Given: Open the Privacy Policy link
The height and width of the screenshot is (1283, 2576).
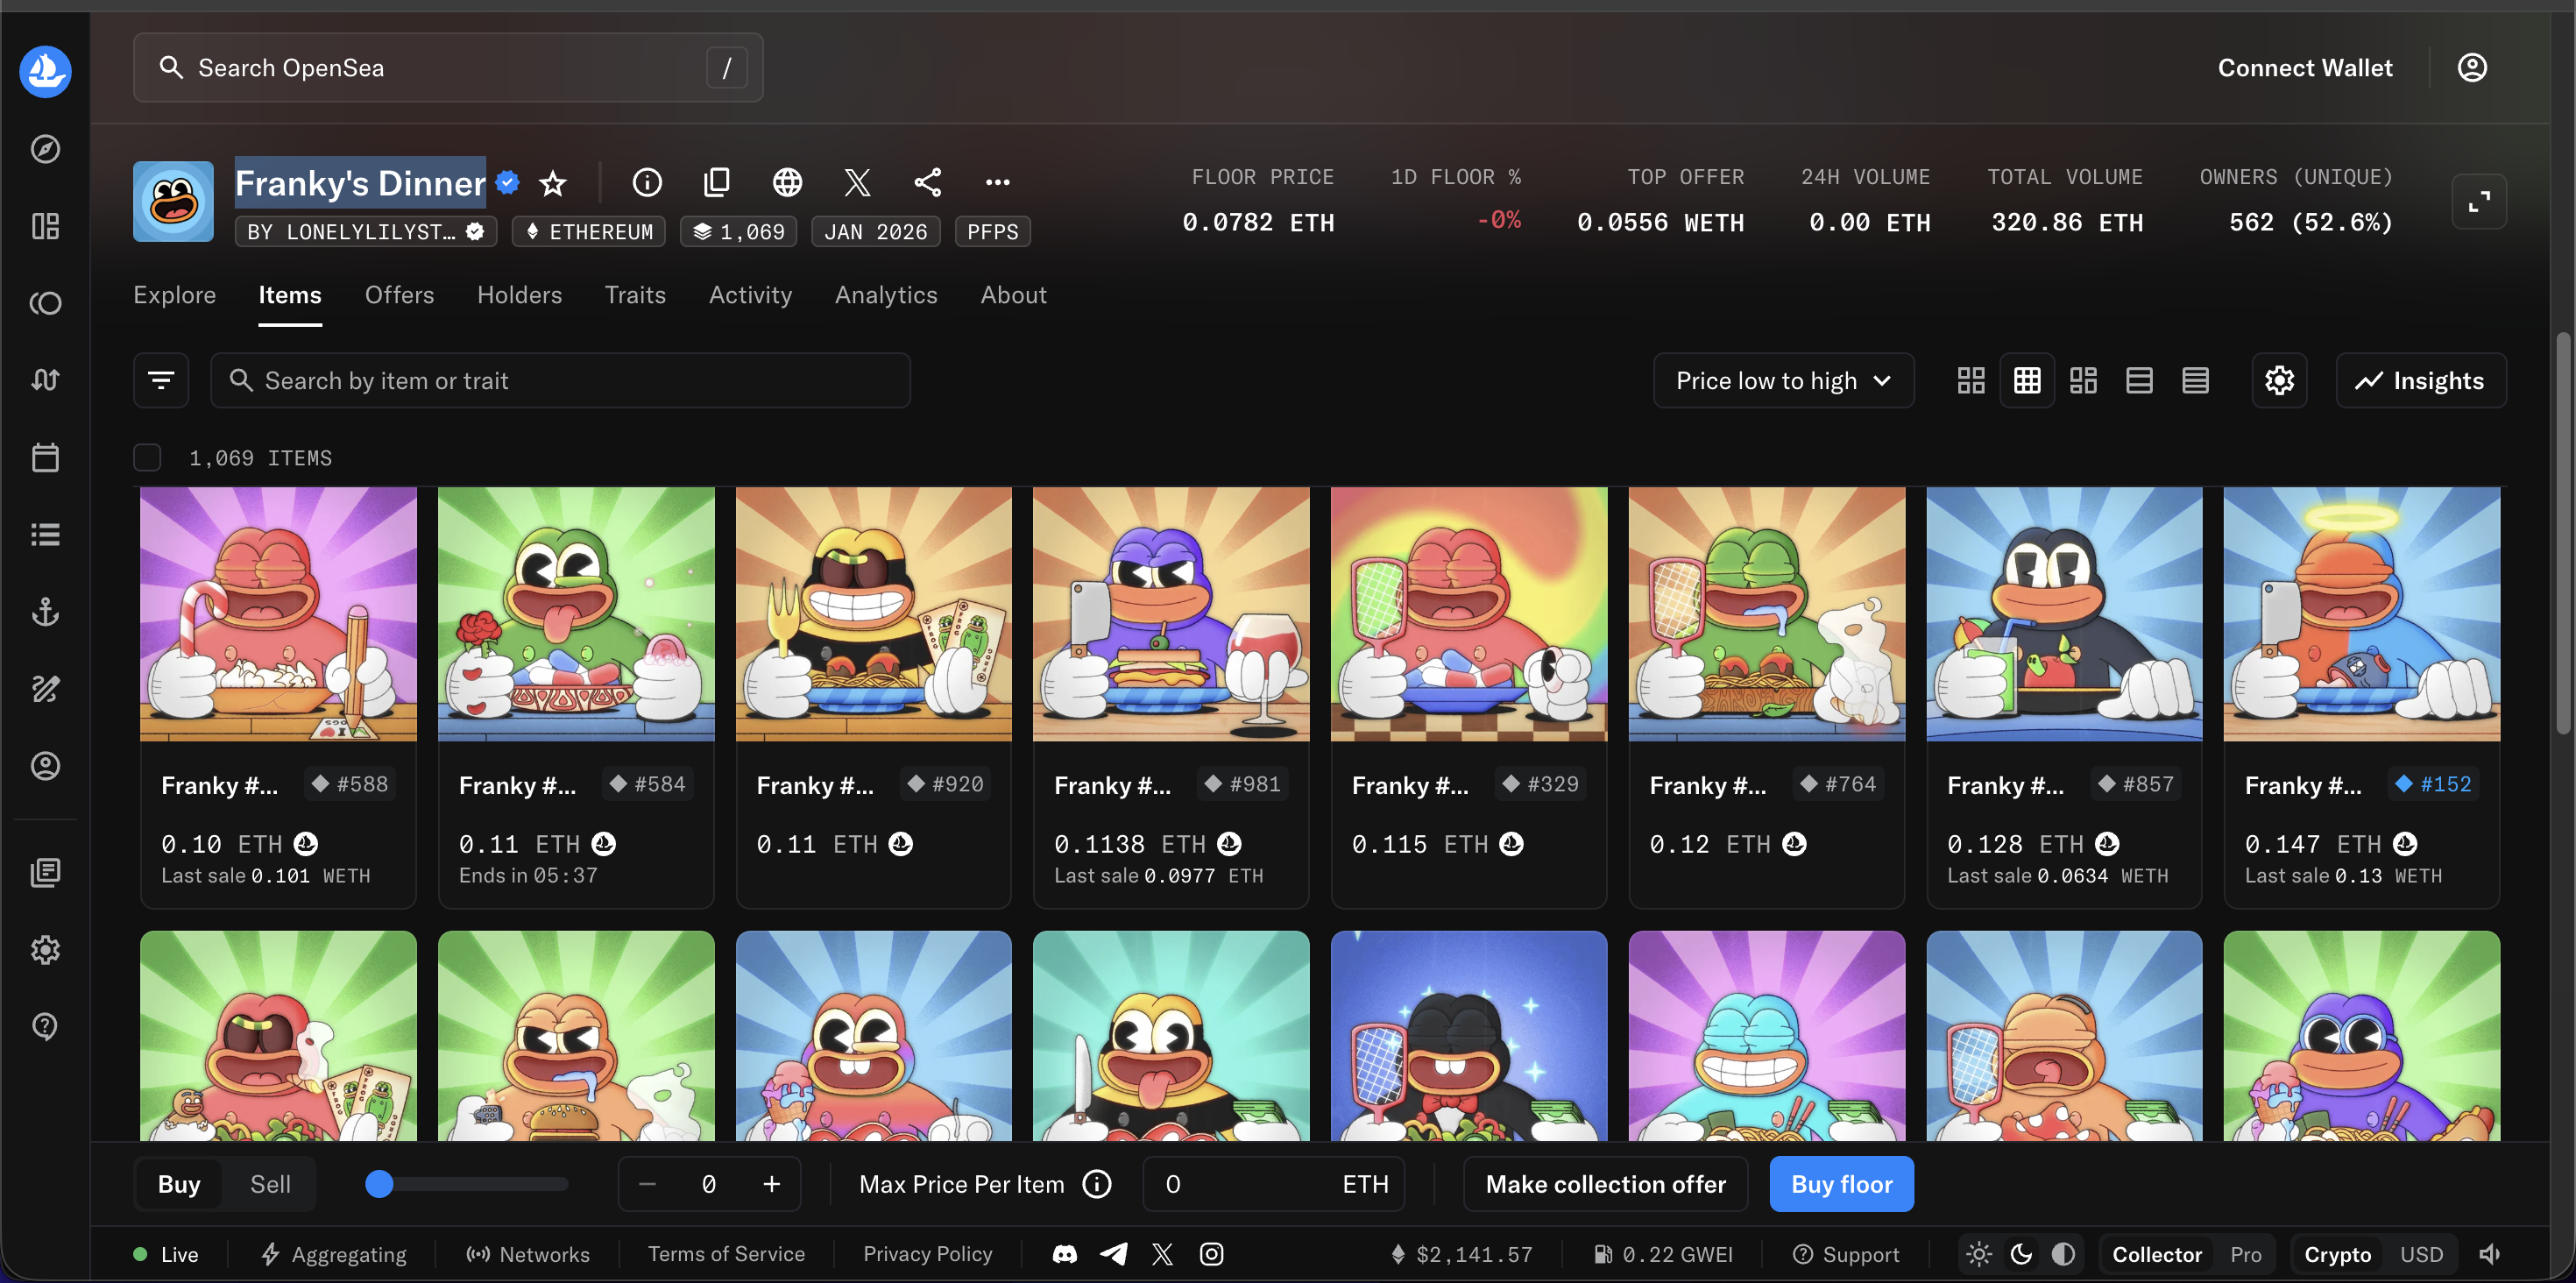Looking at the screenshot, I should tap(928, 1254).
